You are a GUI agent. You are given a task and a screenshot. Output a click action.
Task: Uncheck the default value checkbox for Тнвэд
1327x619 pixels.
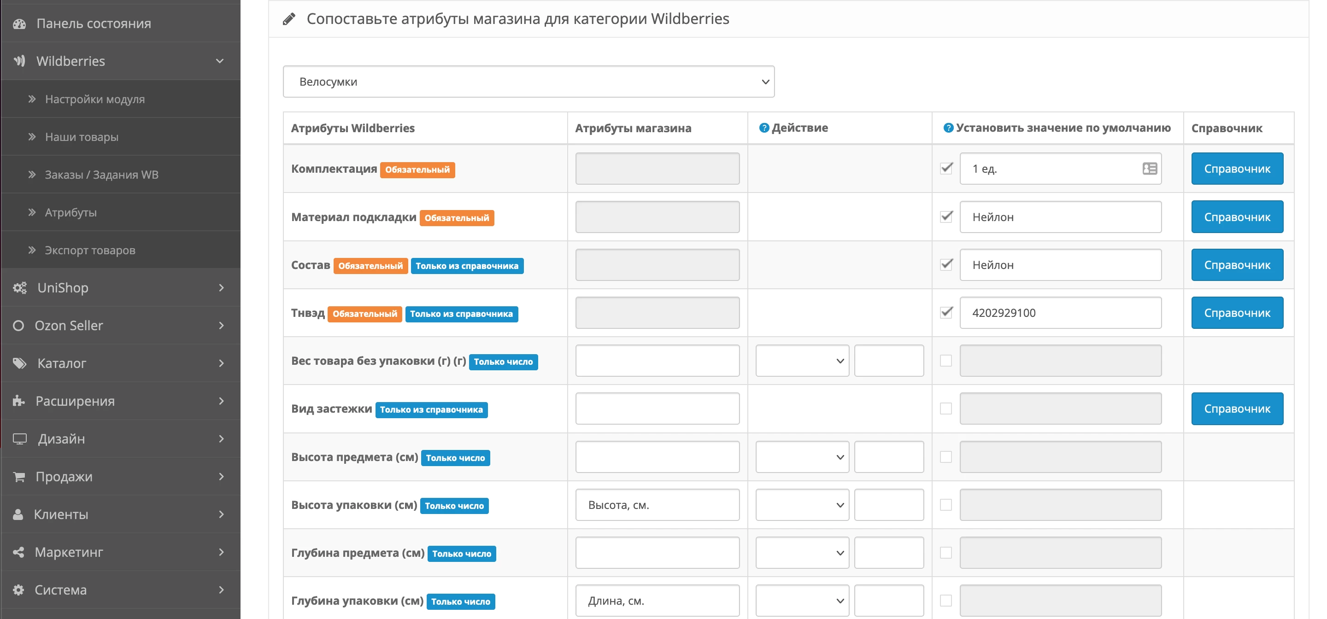click(946, 313)
